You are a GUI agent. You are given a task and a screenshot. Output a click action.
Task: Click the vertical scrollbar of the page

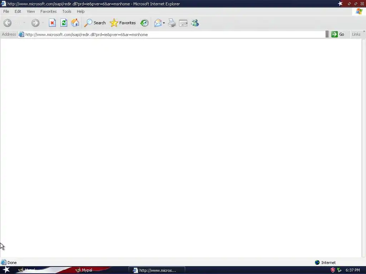pos(363,148)
